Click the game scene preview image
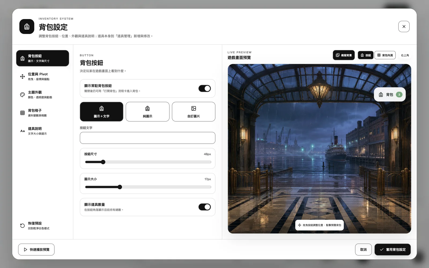 click(x=319, y=149)
